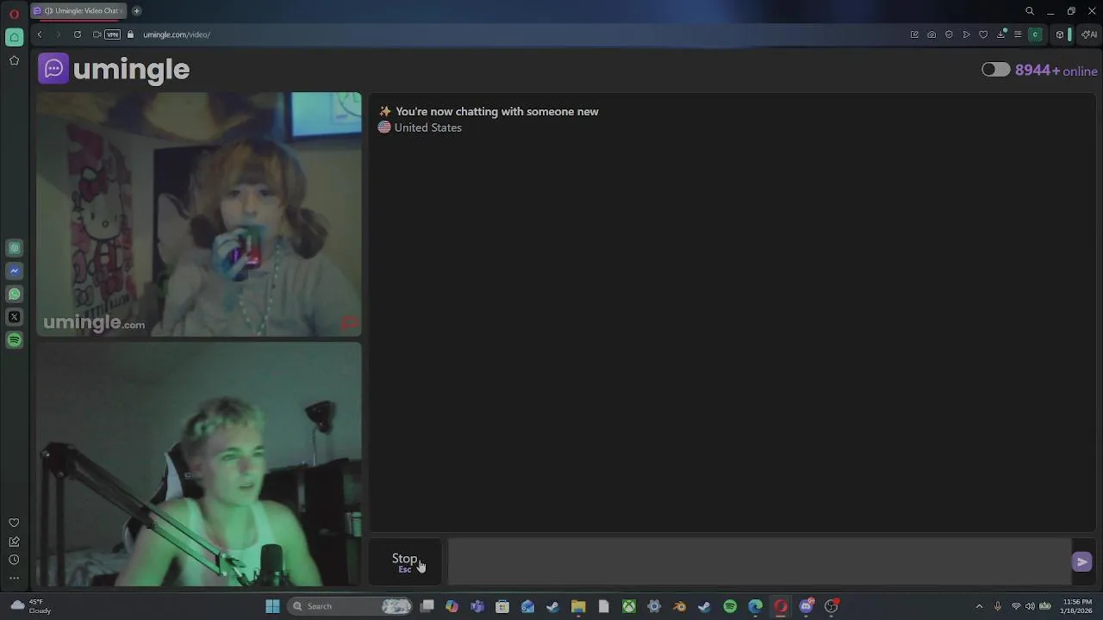Go back to previous page
Image resolution: width=1103 pixels, height=620 pixels.
coord(40,34)
